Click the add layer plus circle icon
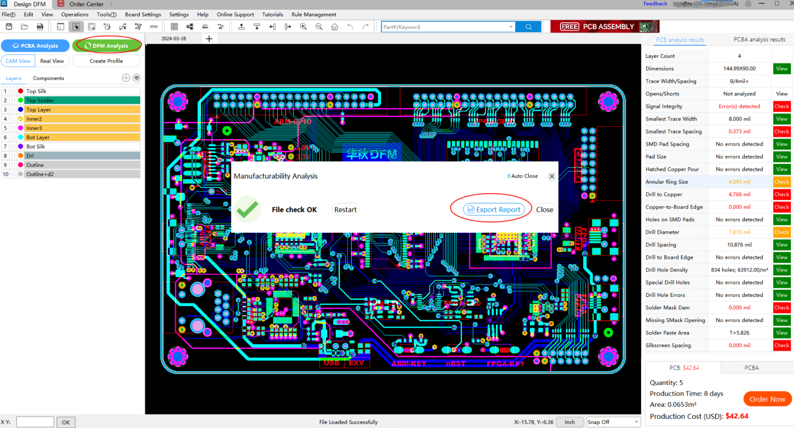 pos(126,78)
